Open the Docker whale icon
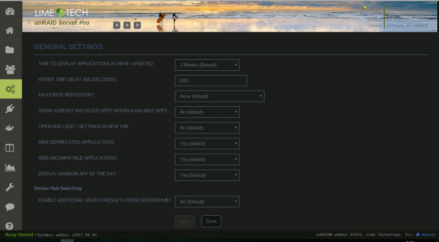 click(x=10, y=128)
